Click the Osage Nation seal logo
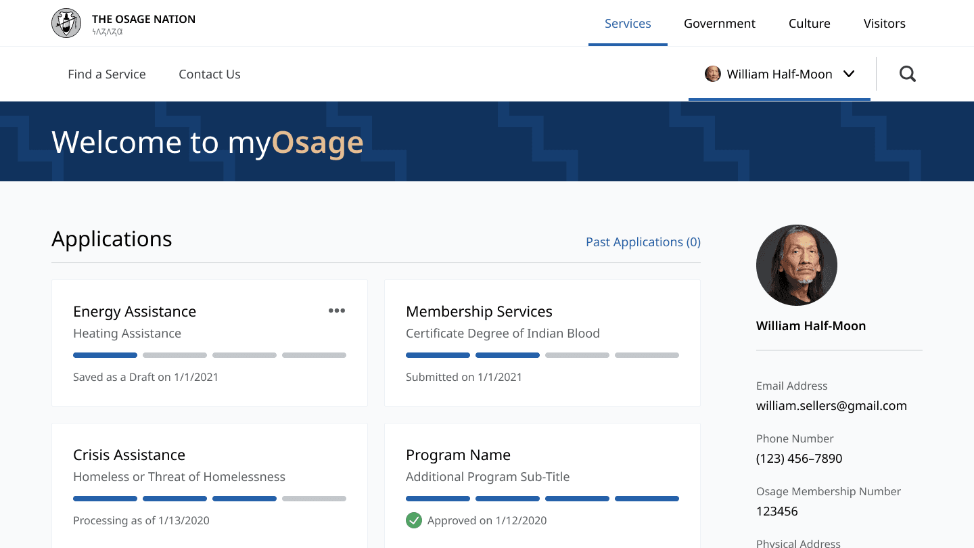974x548 pixels. [x=66, y=23]
